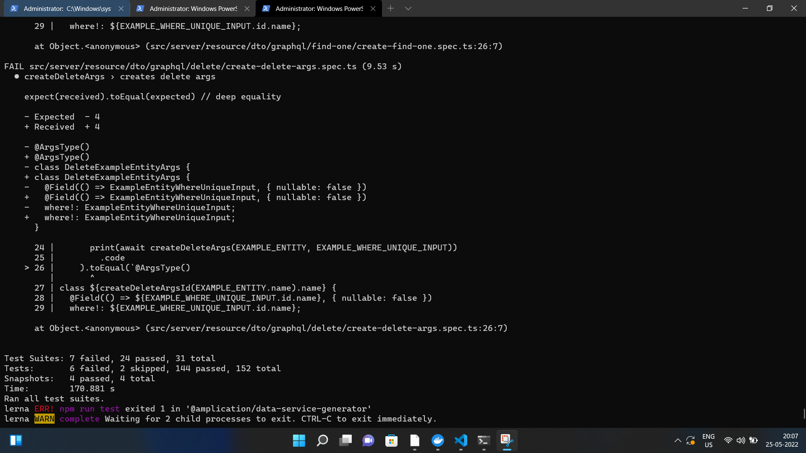
Task: Open Windows Terminal from the taskbar
Action: 484,440
